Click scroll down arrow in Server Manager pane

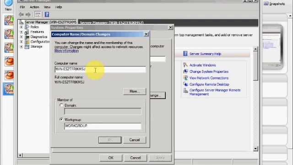(255, 148)
